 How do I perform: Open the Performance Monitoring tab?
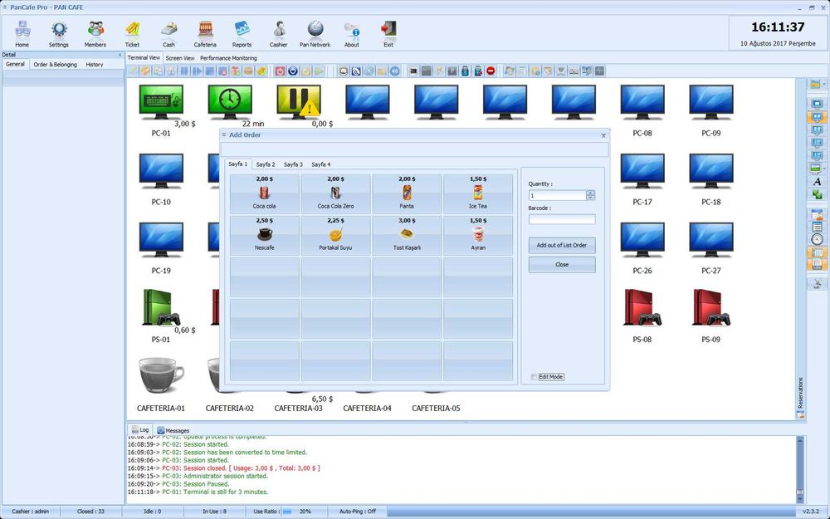click(x=228, y=58)
